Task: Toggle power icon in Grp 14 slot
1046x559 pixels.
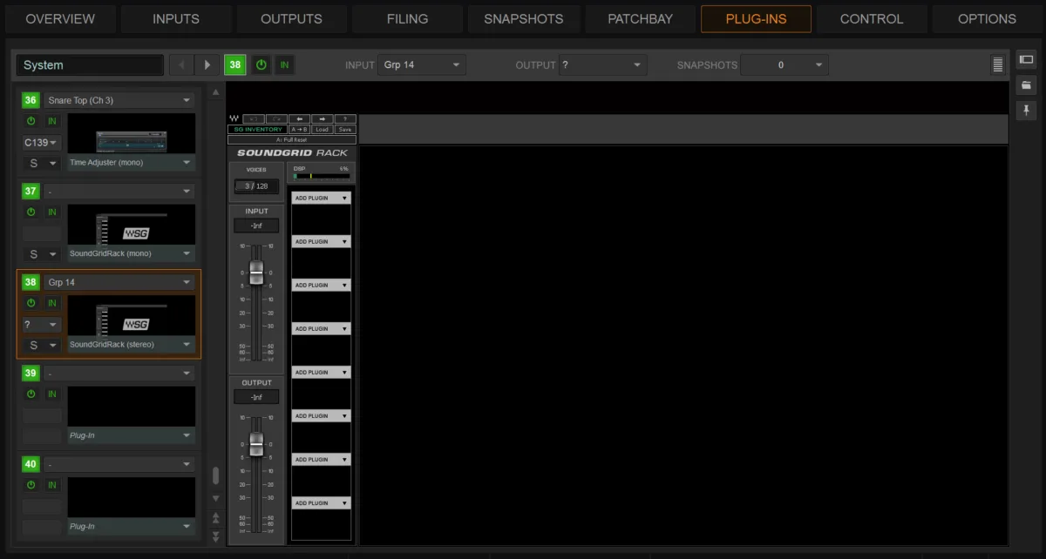Action: tap(31, 303)
